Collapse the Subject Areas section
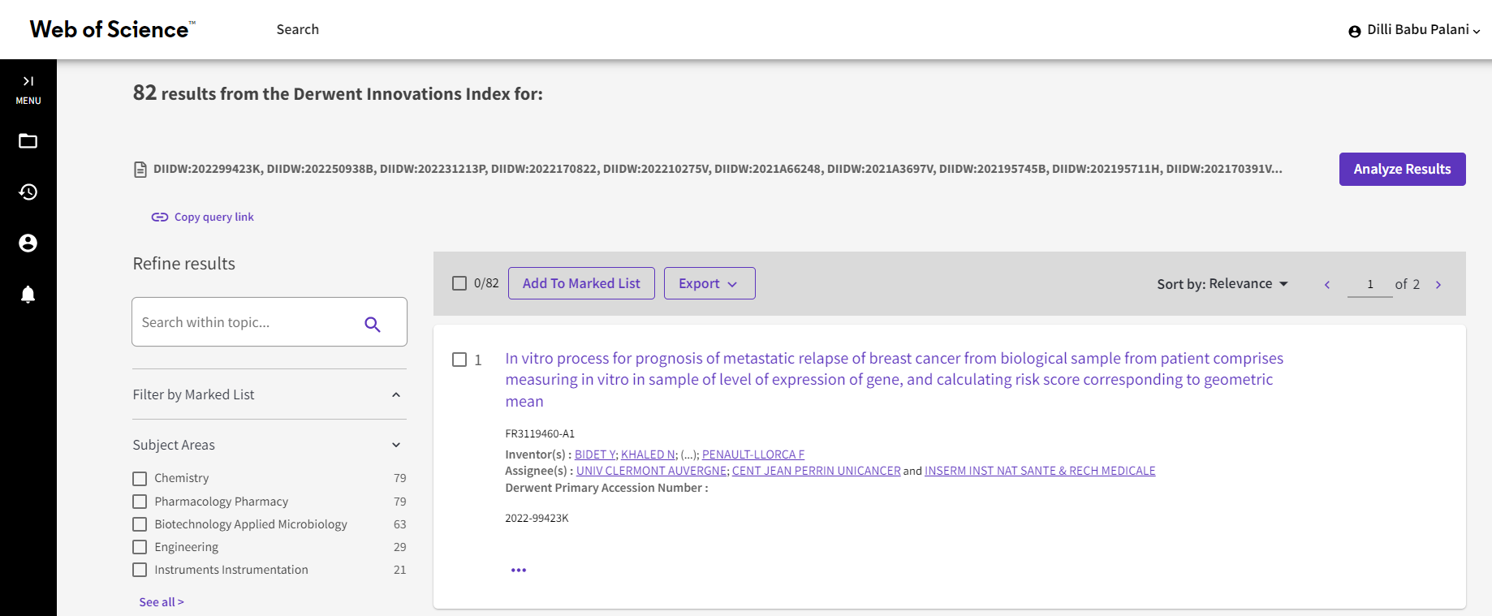1492x616 pixels. (x=270, y=445)
